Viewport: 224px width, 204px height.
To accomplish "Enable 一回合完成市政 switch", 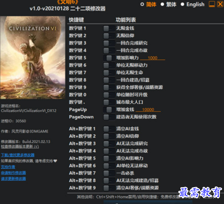I will (x=109, y=51).
